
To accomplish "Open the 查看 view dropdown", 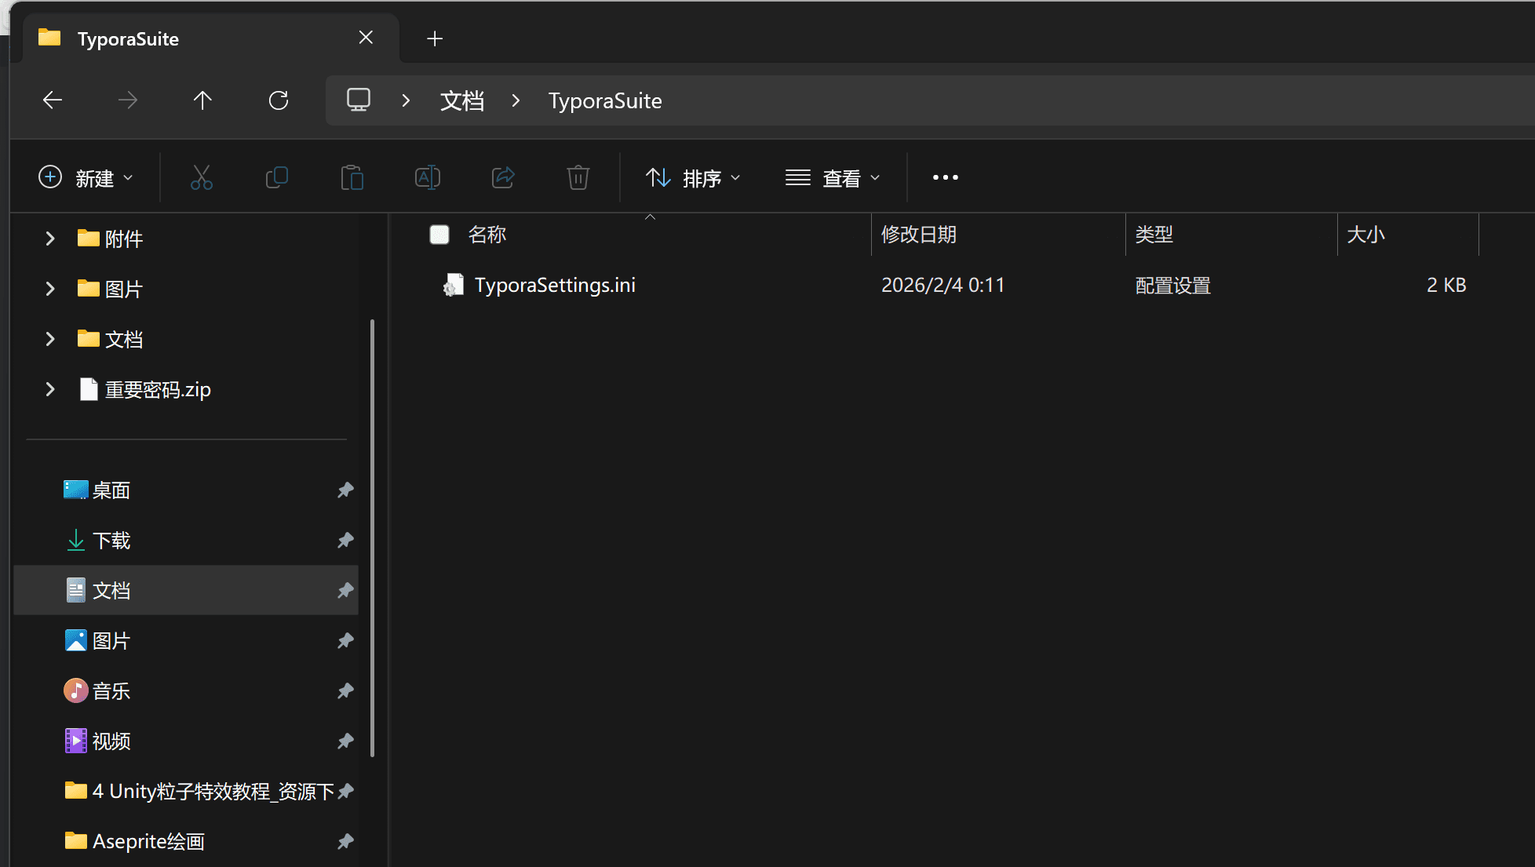I will point(833,178).
